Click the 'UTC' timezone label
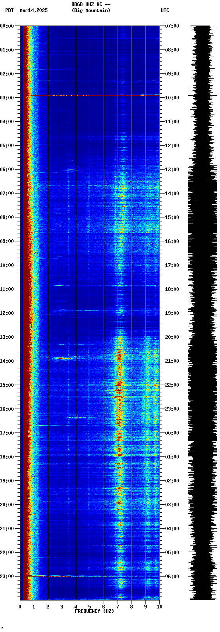Screen dimensions: 220x632 pos(165,10)
